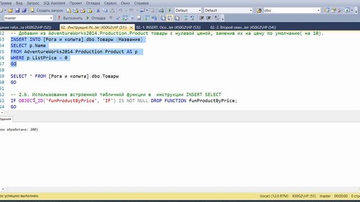
Task: Open the second Default platform dropdown
Action: 228,11
